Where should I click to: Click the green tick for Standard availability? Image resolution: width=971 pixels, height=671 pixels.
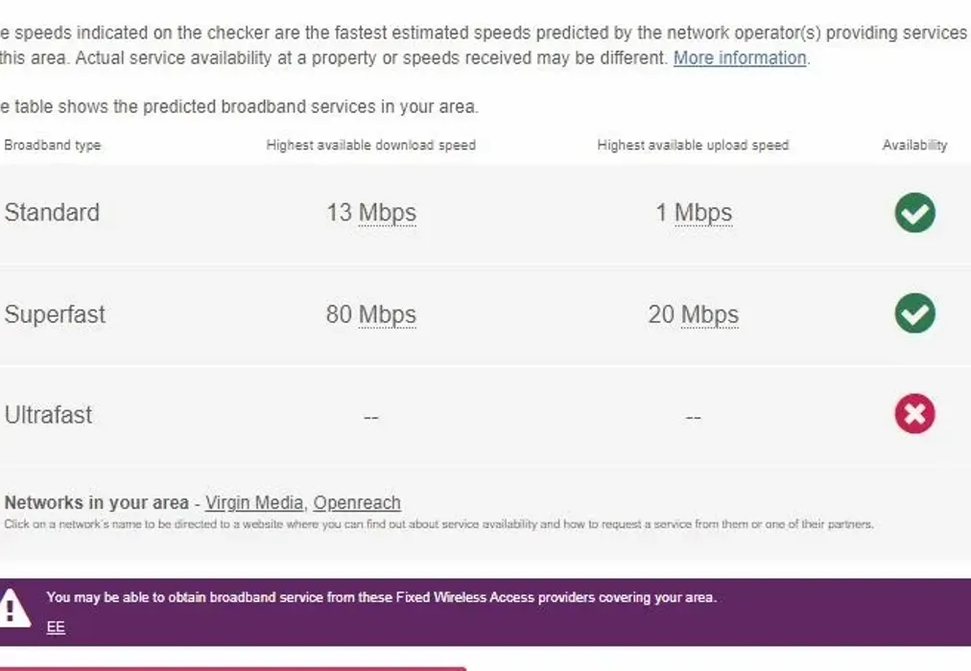coord(914,213)
